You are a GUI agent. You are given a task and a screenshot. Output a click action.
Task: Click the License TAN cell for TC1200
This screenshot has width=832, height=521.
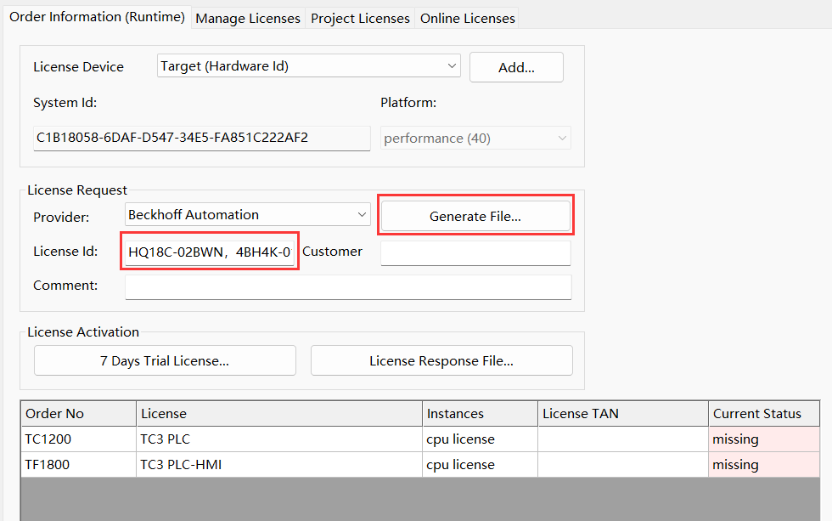pos(623,439)
